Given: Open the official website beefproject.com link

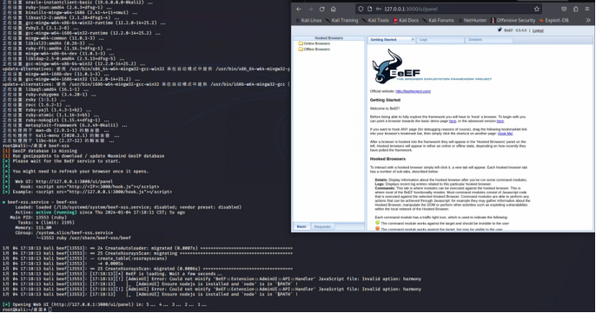Looking at the screenshot, I should pyautogui.click(x=414, y=91).
